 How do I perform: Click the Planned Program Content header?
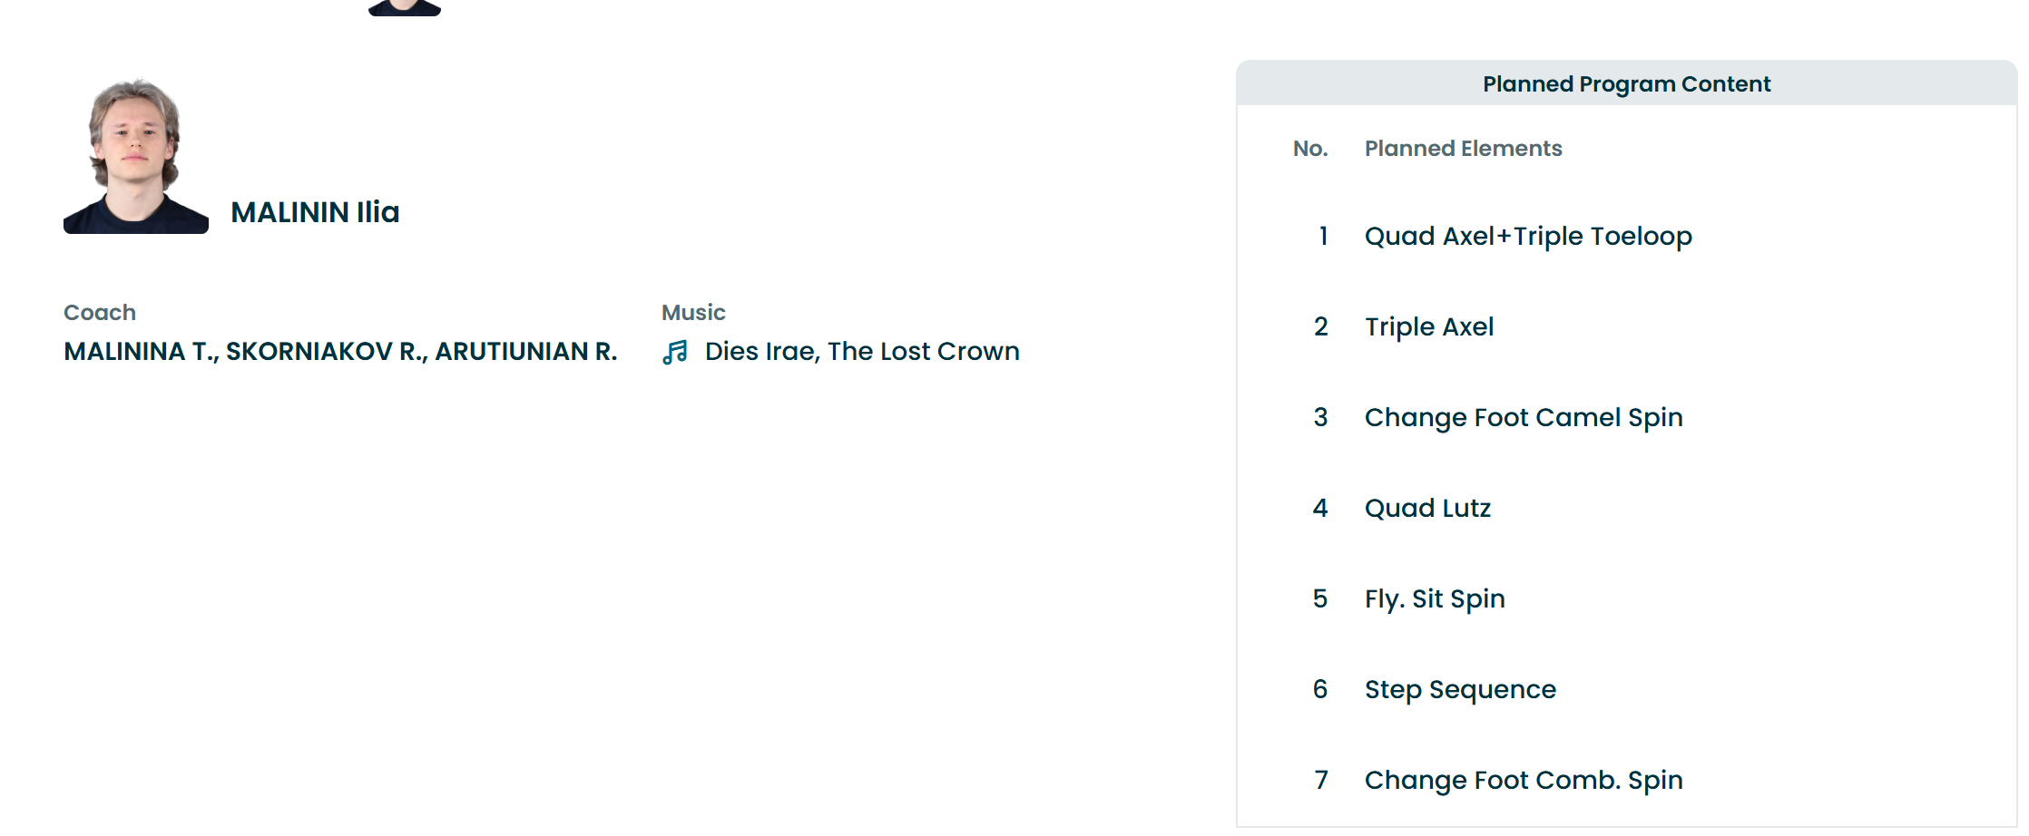click(x=1626, y=84)
